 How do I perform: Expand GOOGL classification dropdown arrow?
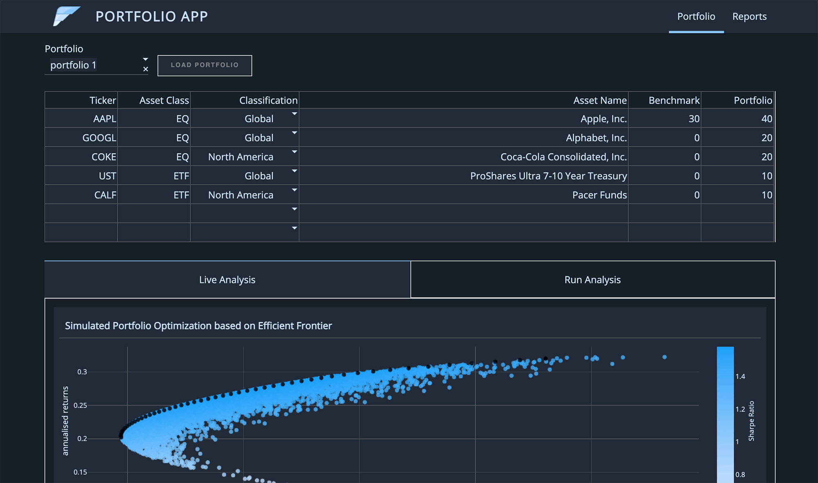tap(294, 133)
